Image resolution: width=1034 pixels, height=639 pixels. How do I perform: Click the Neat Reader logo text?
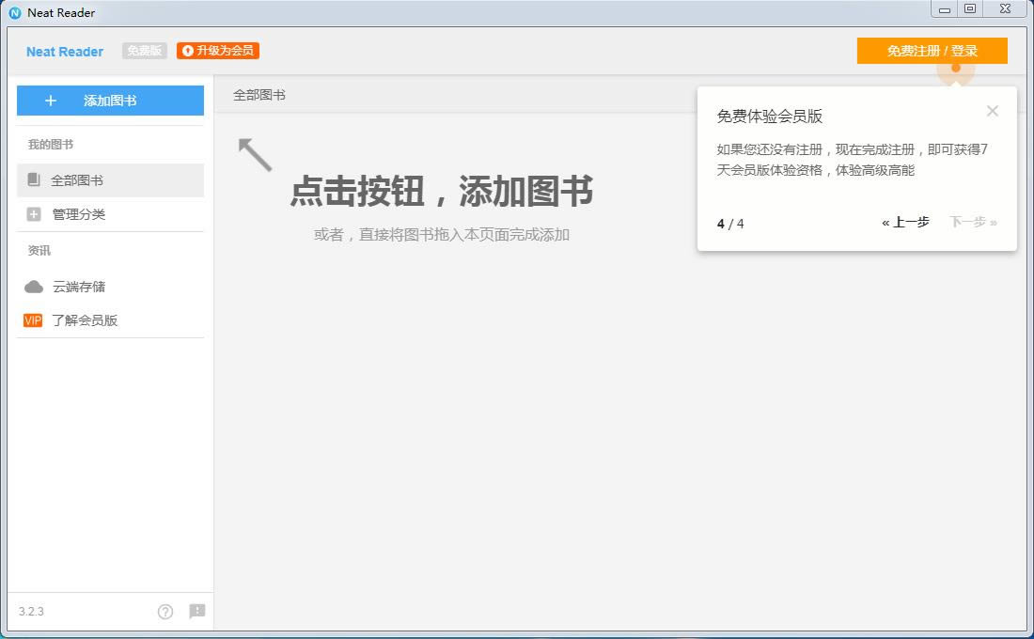[x=65, y=52]
